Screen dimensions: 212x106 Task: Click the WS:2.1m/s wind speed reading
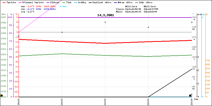(131, 6)
